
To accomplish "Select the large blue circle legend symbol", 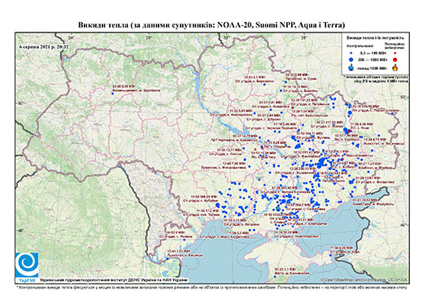I will 351,59.
